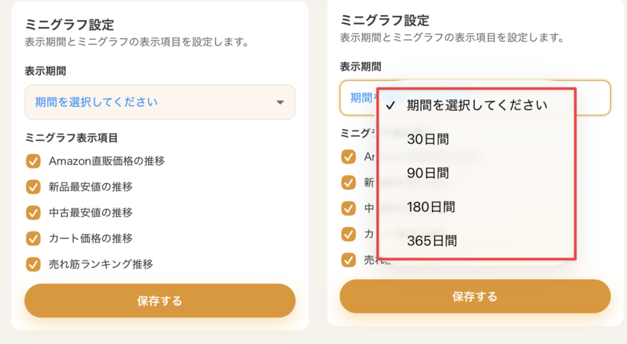Toggle the 売れ筋ランキング推移 checkbox in the left panel
Screen dimensions: 627x344
coord(33,264)
